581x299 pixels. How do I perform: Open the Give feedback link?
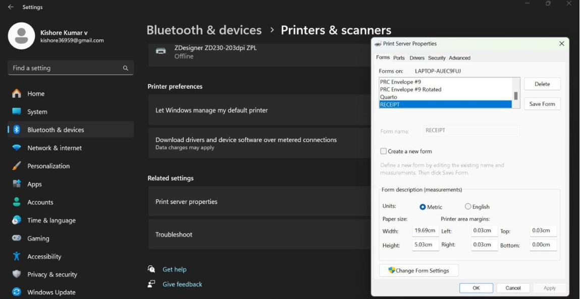[x=182, y=284]
